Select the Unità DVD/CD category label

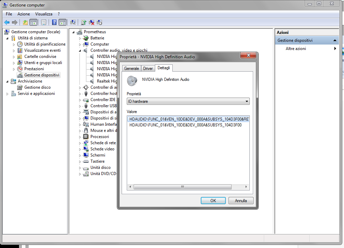click(x=103, y=174)
